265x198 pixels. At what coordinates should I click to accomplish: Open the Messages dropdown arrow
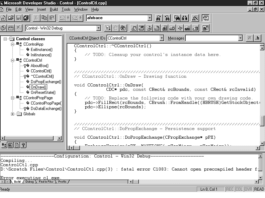240,38
